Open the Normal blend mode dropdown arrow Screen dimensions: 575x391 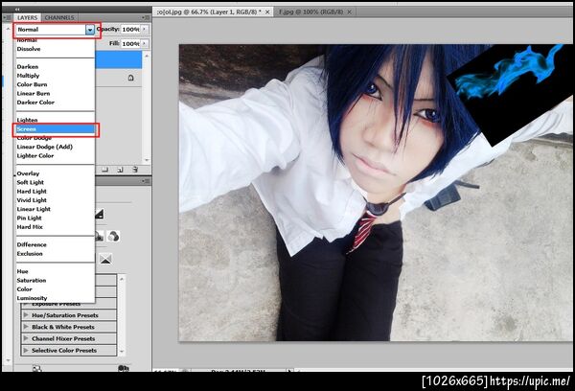(x=90, y=30)
